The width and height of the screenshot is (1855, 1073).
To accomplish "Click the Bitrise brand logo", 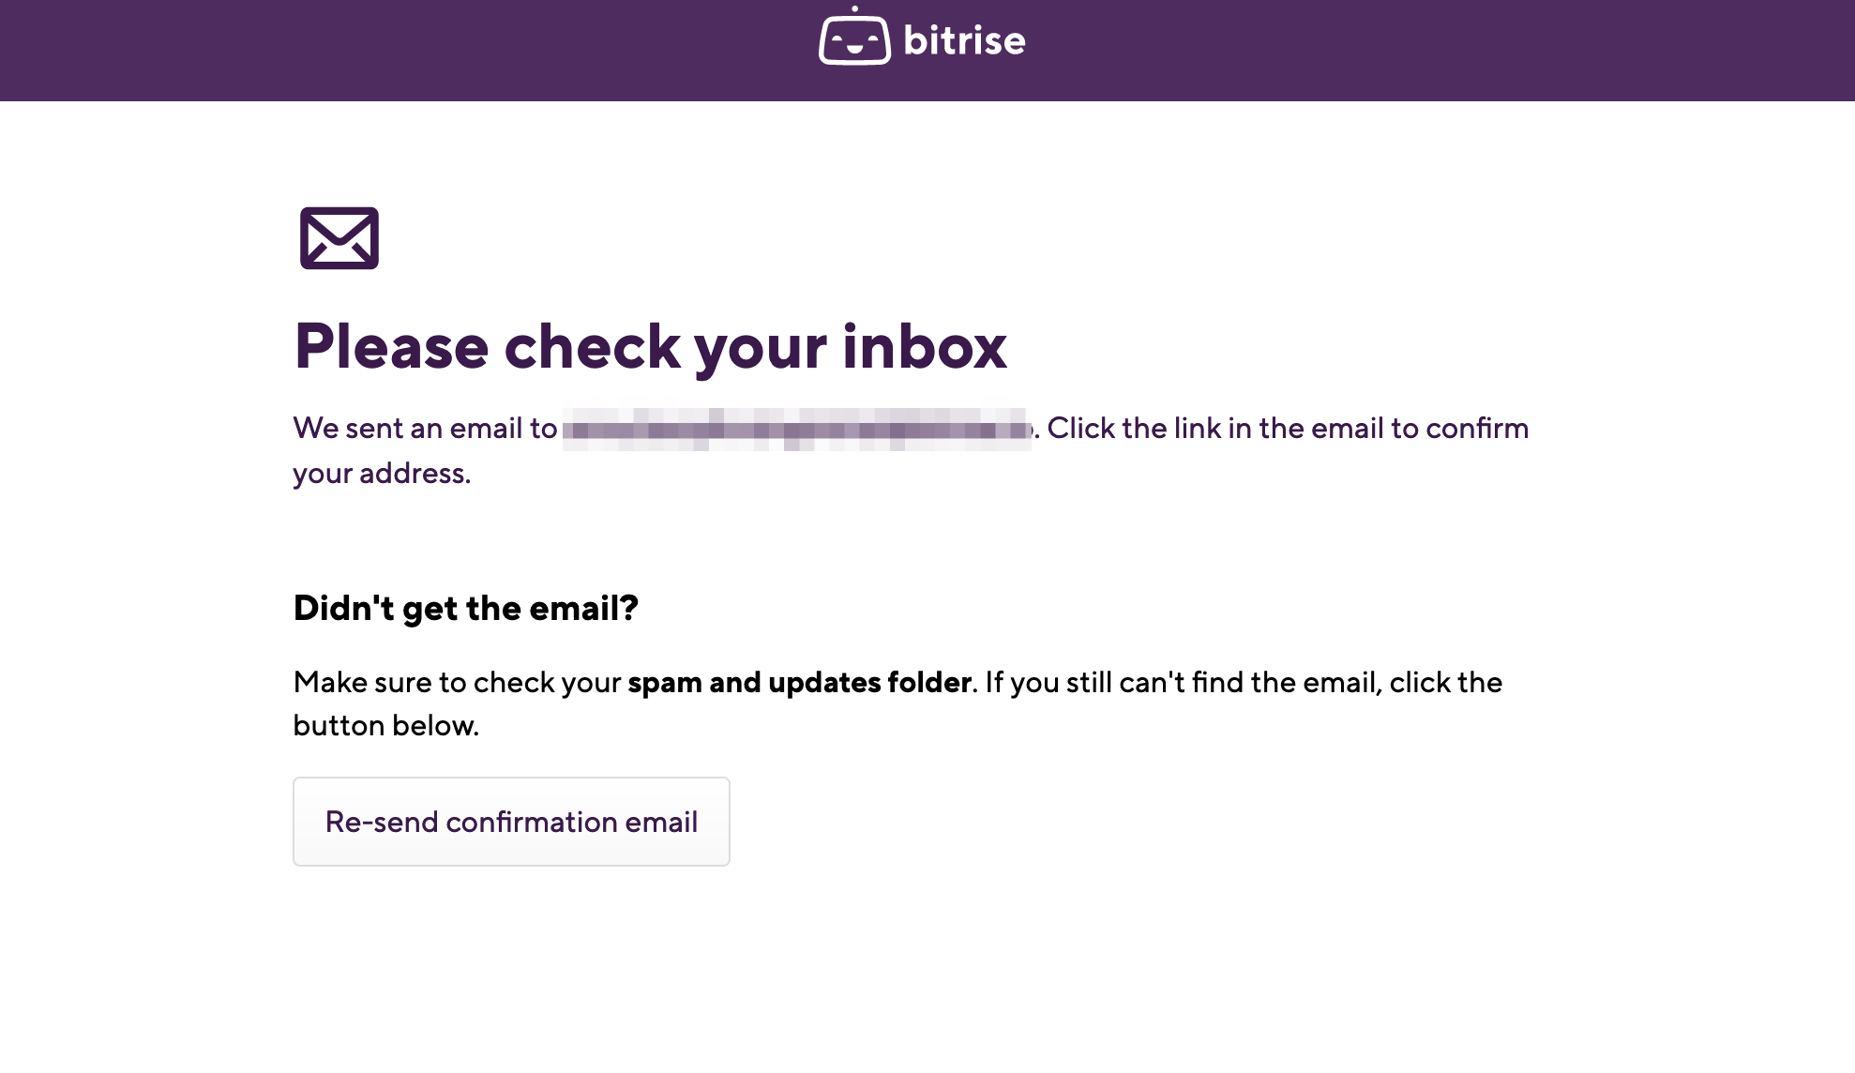I will click(x=924, y=39).
